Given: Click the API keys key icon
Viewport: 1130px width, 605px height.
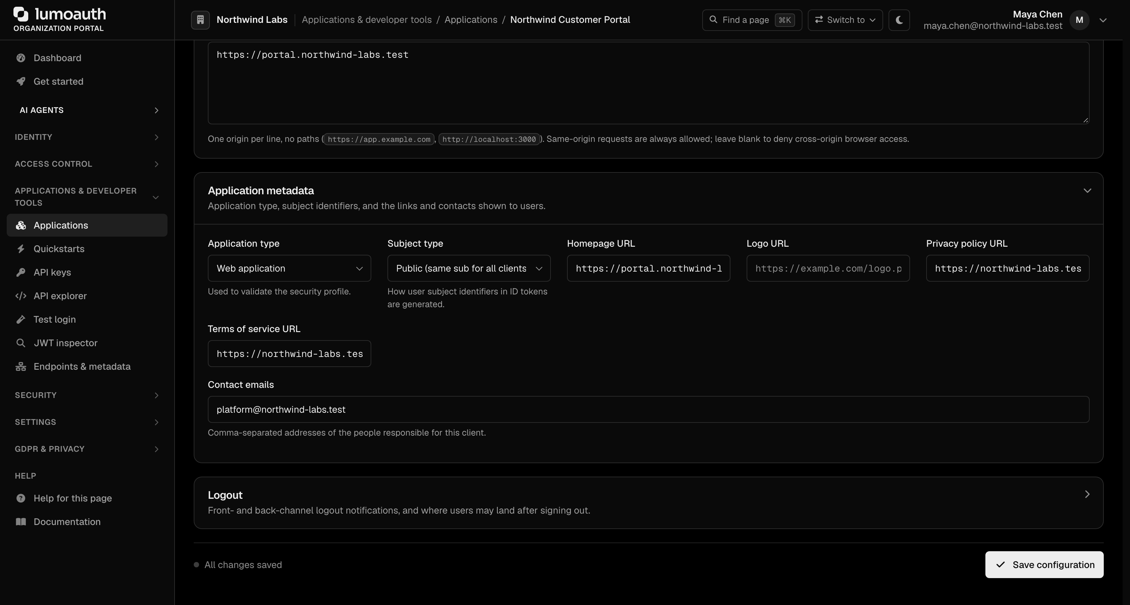Looking at the screenshot, I should pos(21,272).
